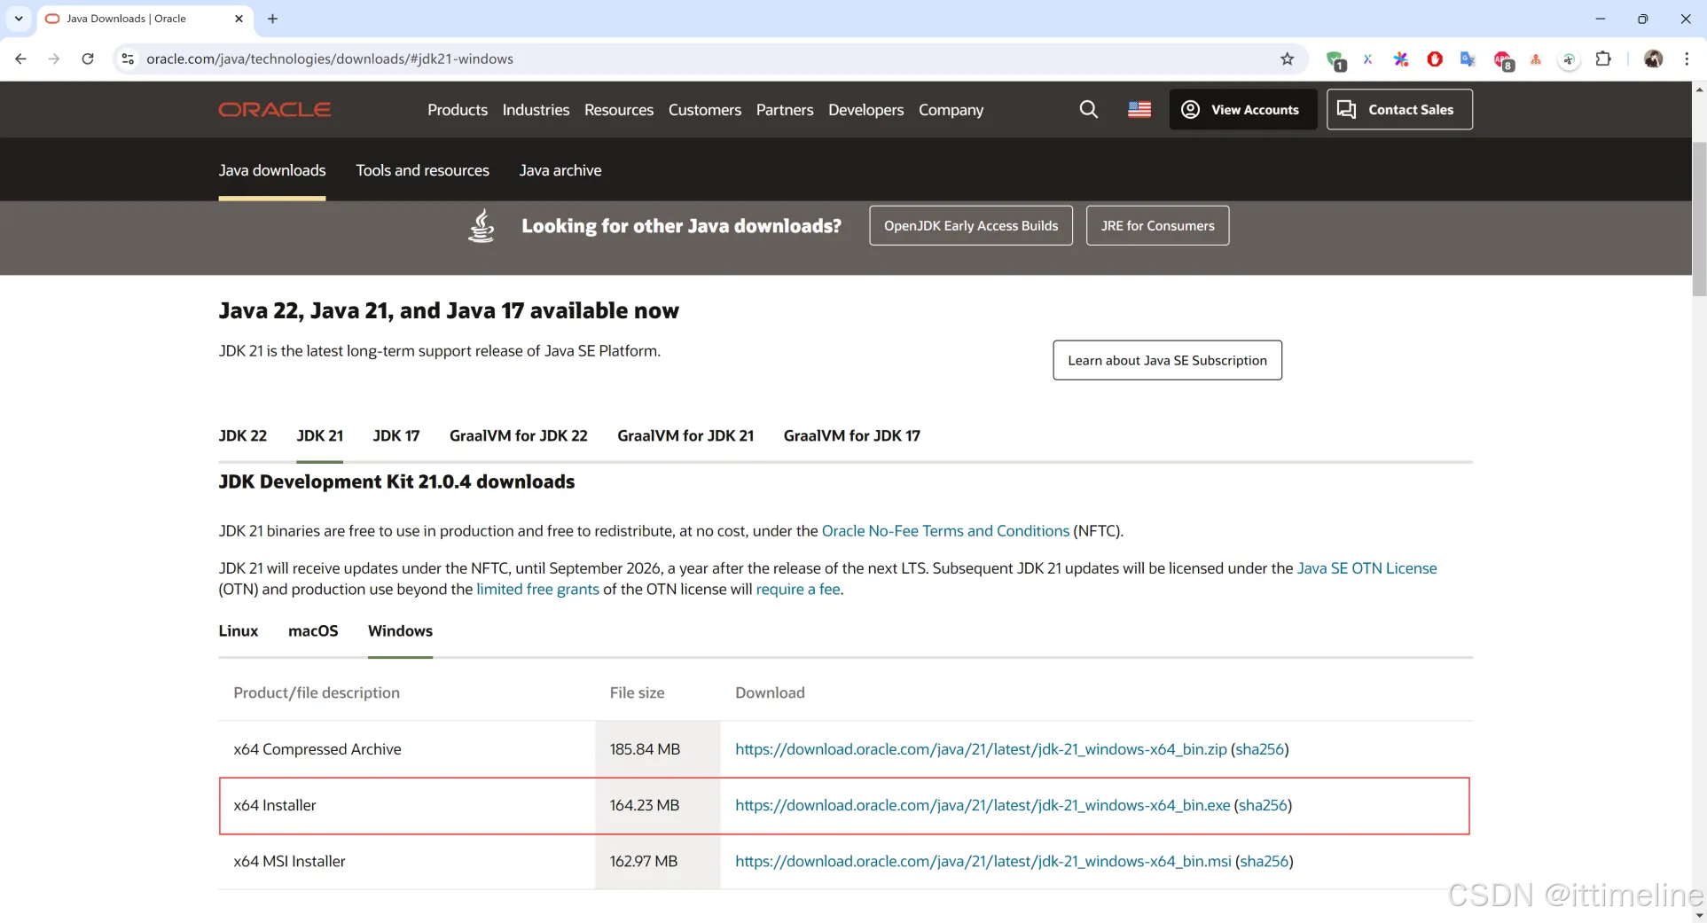
Task: Open the Developers menu
Action: coord(866,109)
